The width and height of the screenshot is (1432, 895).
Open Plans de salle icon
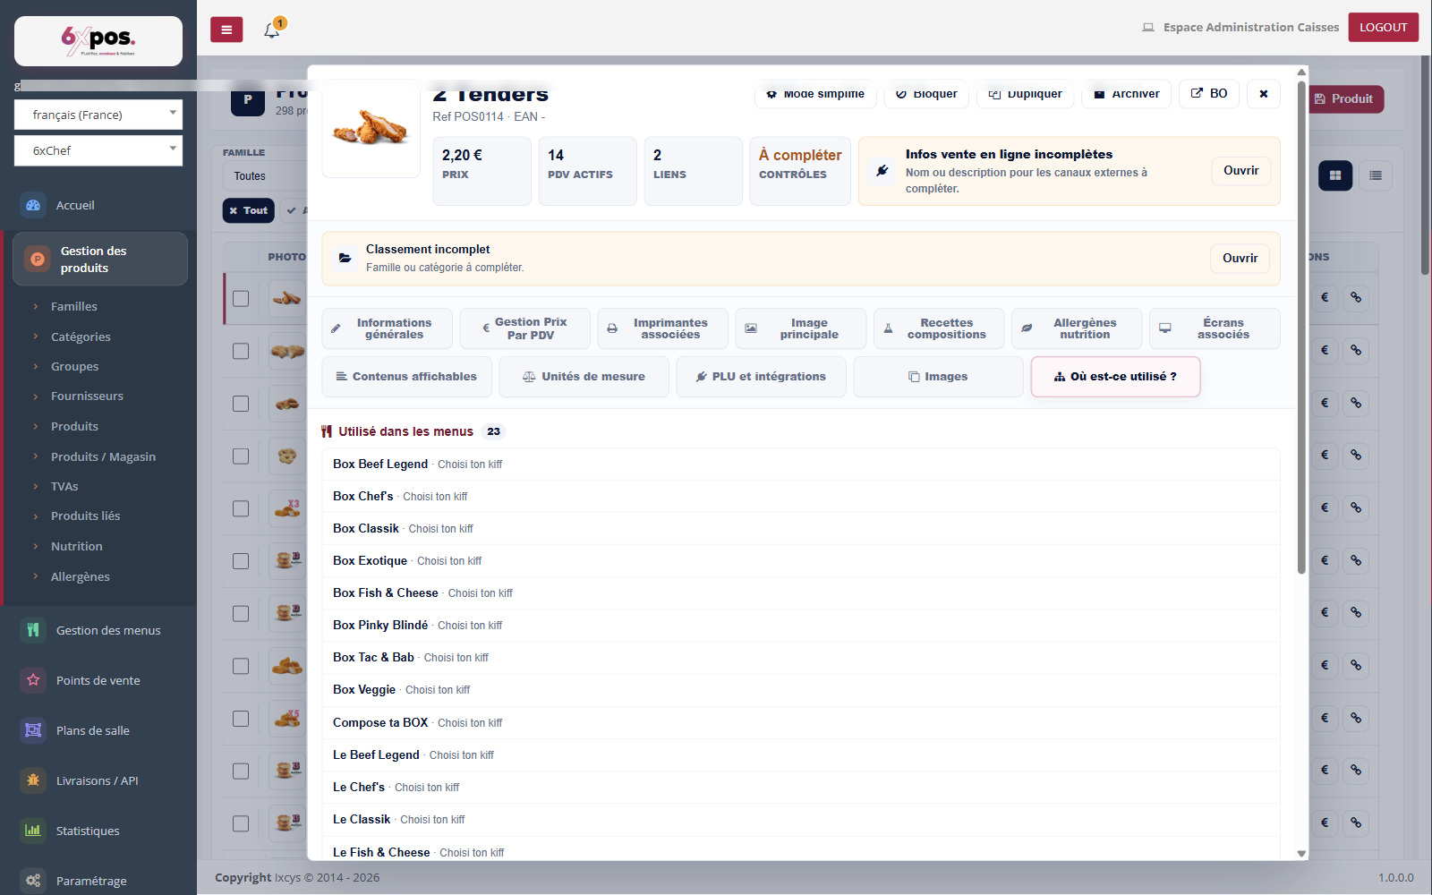33,730
